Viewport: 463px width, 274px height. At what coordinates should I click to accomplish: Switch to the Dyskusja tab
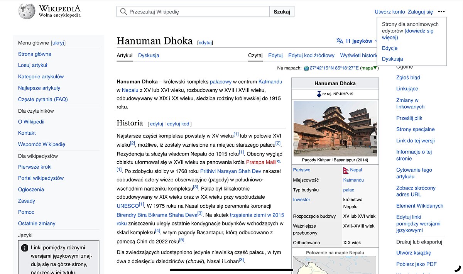pos(149,55)
